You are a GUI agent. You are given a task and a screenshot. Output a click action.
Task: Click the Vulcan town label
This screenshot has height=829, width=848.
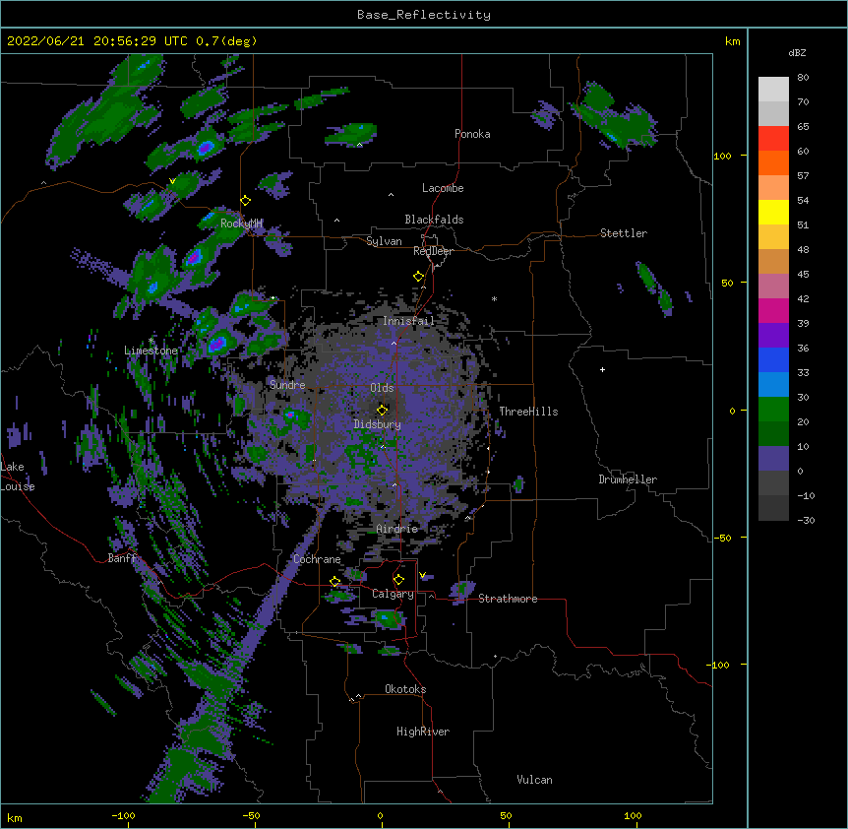pyautogui.click(x=534, y=780)
